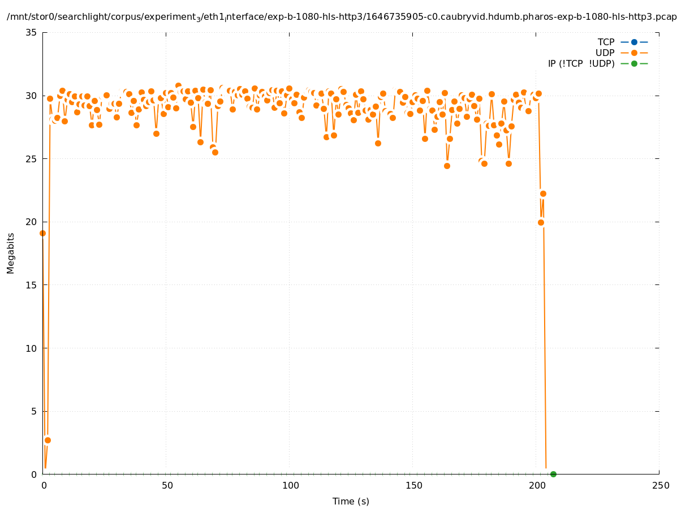Select the green data point on the x-axis

553,474
